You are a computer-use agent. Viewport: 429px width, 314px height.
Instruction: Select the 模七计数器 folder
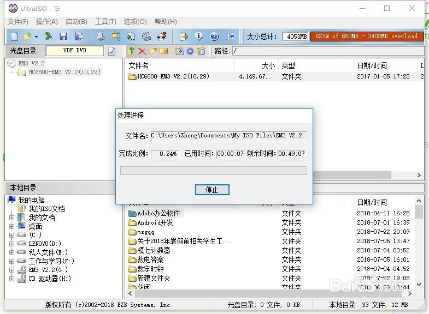154,250
